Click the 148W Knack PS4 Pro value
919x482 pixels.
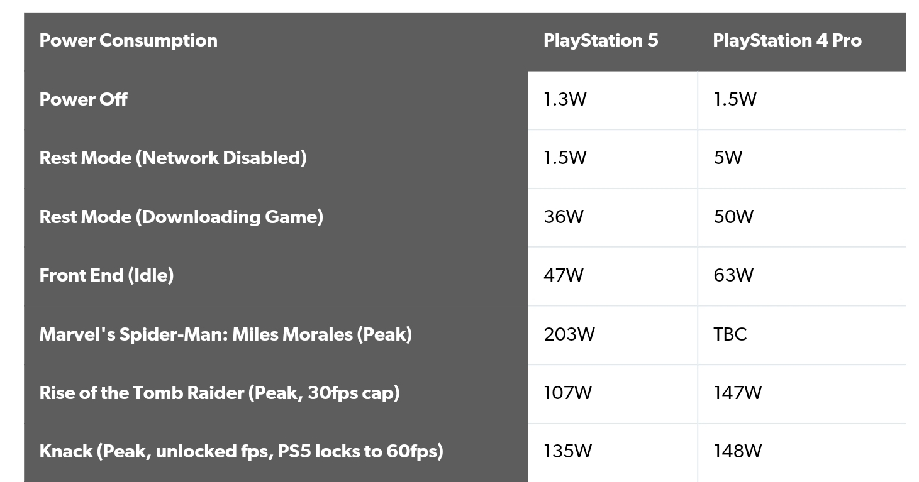[737, 451]
